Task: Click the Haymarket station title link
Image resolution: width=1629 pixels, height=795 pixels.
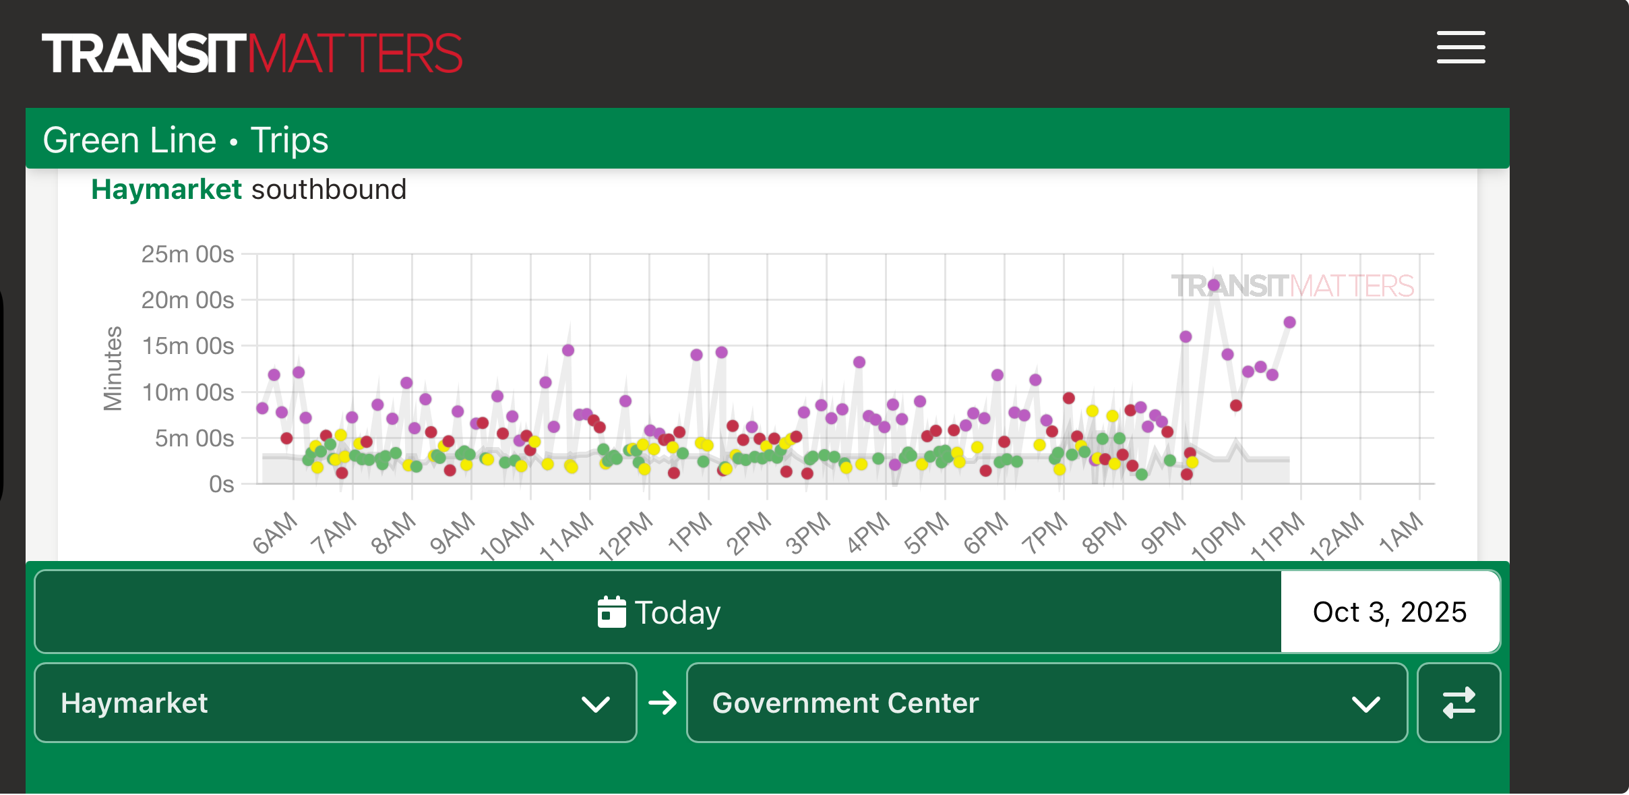Action: point(166,189)
